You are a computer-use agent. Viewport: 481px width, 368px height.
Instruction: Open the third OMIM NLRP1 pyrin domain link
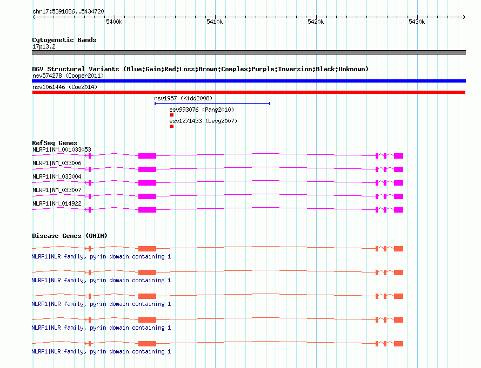coord(101,304)
